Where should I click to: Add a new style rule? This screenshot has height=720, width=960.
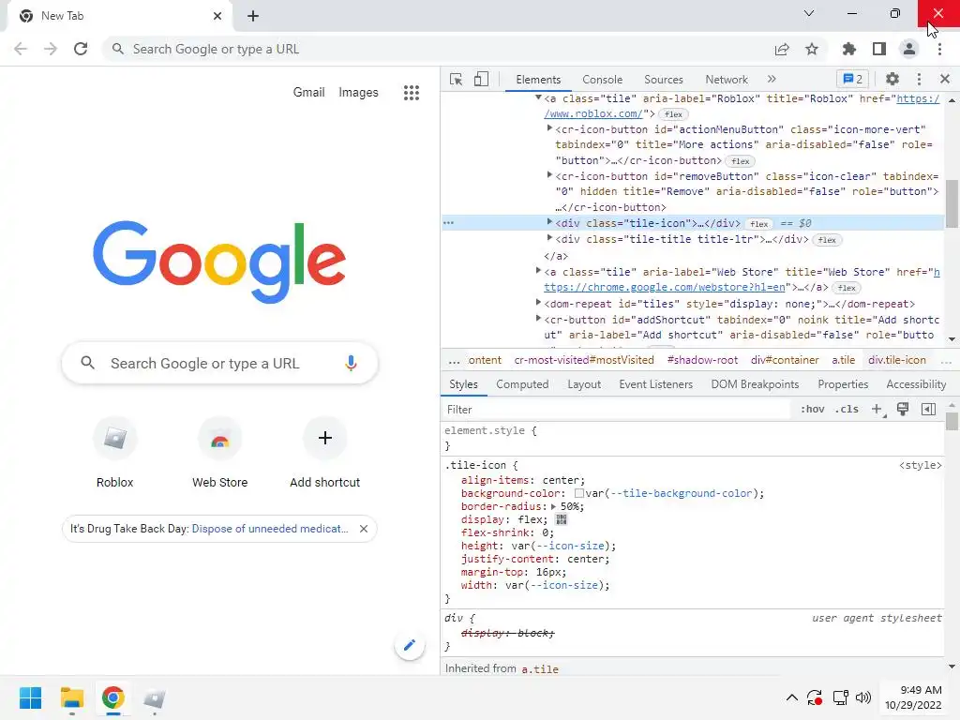[x=877, y=409]
